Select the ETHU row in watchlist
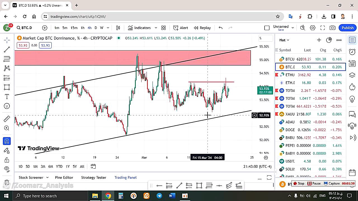Viewport: 358px width, 201px height. [310, 75]
